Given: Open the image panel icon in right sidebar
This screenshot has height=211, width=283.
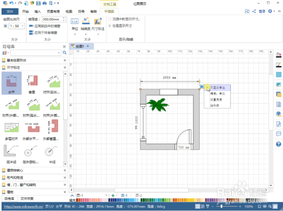Looking at the screenshot, I should pyautogui.click(x=278, y=84).
